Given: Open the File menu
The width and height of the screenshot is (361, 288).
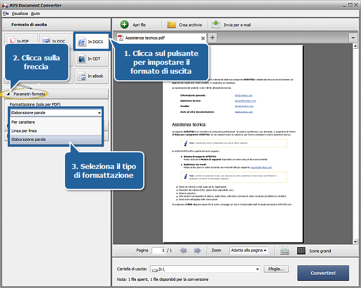Looking at the screenshot, I should 6,13.
